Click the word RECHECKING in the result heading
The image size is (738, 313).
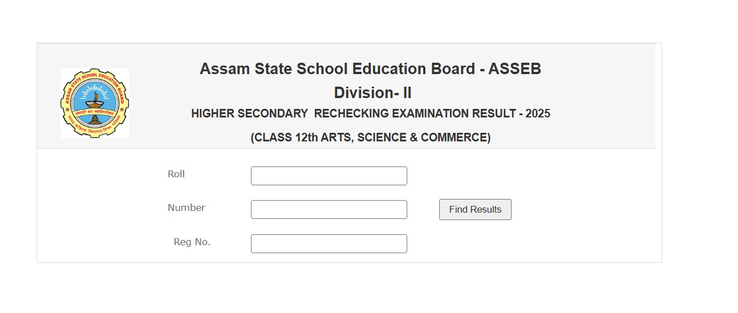[x=351, y=113]
